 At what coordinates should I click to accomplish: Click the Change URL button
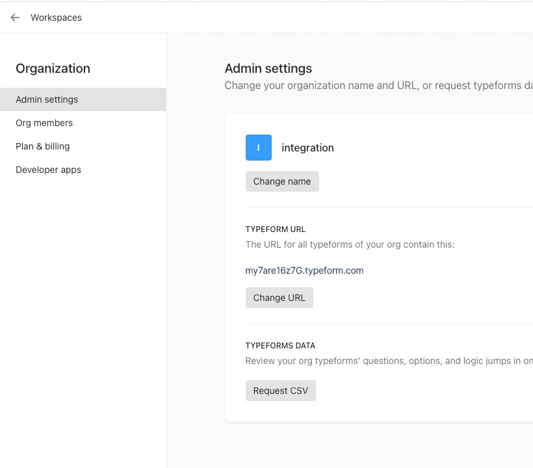click(x=279, y=298)
